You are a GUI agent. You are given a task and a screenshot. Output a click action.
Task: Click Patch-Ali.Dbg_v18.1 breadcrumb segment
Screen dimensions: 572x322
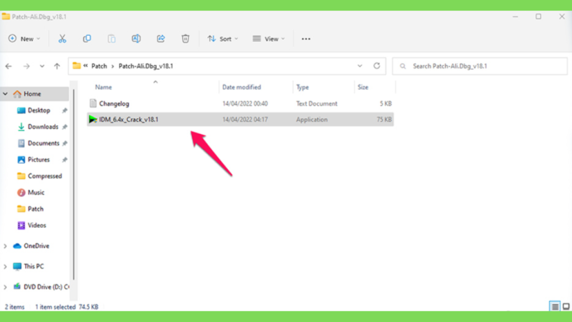tap(146, 66)
